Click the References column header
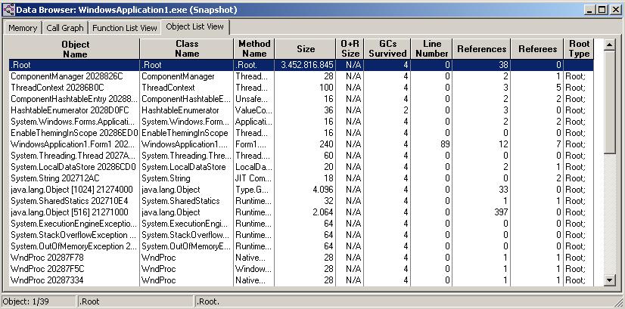This screenshot has height=309, width=625. click(x=481, y=49)
